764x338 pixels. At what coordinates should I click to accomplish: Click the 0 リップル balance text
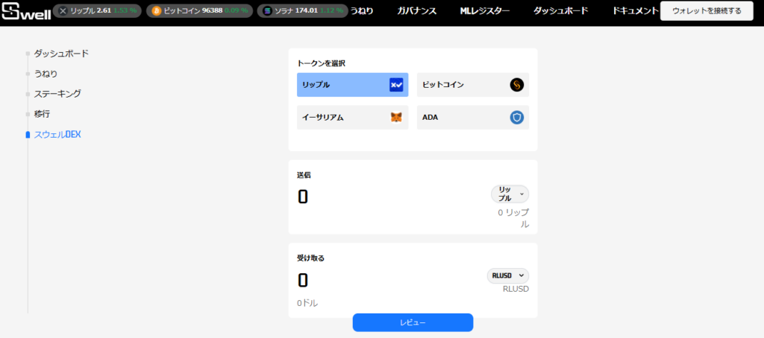point(513,218)
